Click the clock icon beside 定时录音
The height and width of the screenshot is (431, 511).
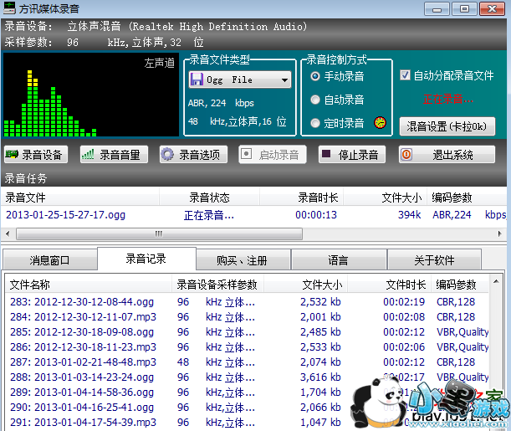click(x=380, y=122)
